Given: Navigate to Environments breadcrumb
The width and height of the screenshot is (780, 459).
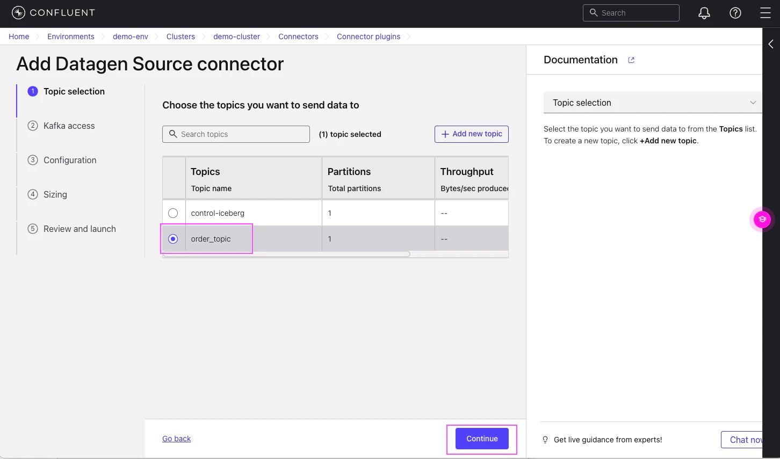Looking at the screenshot, I should coord(71,37).
